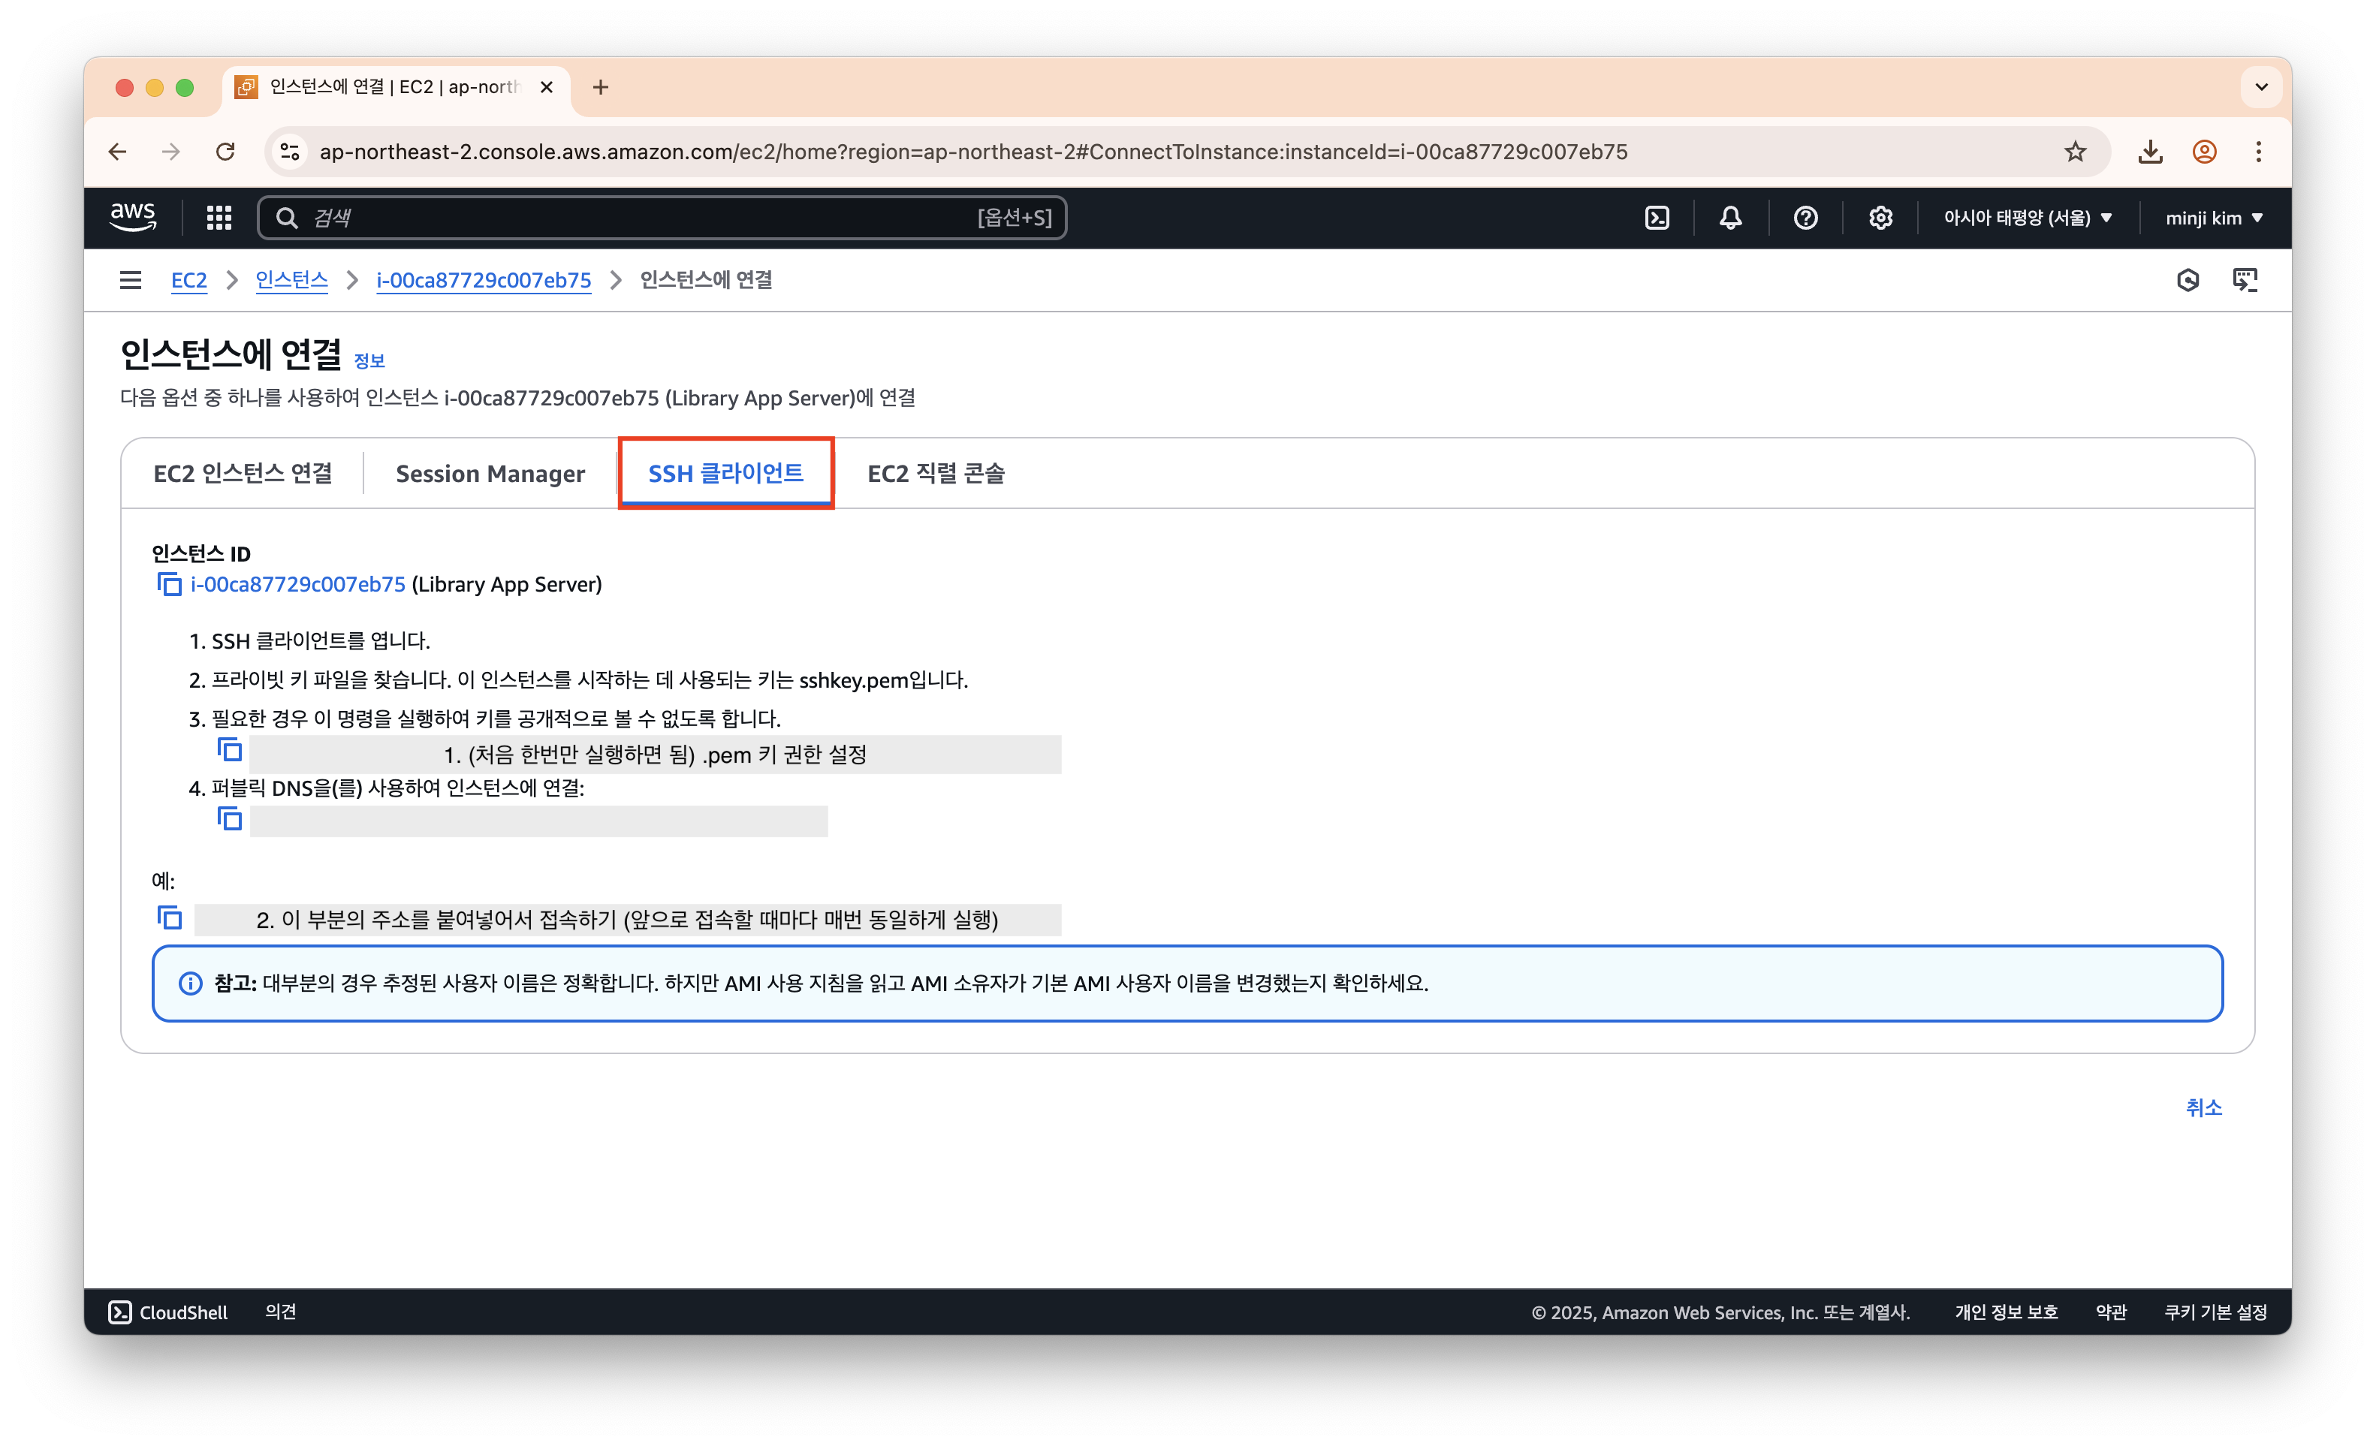Open the monitor icon at breadcrumb bar right
This screenshot has height=1446, width=2376.
click(x=2245, y=279)
